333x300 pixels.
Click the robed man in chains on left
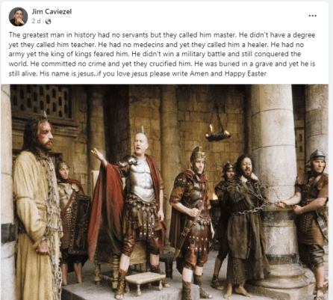tap(37, 207)
